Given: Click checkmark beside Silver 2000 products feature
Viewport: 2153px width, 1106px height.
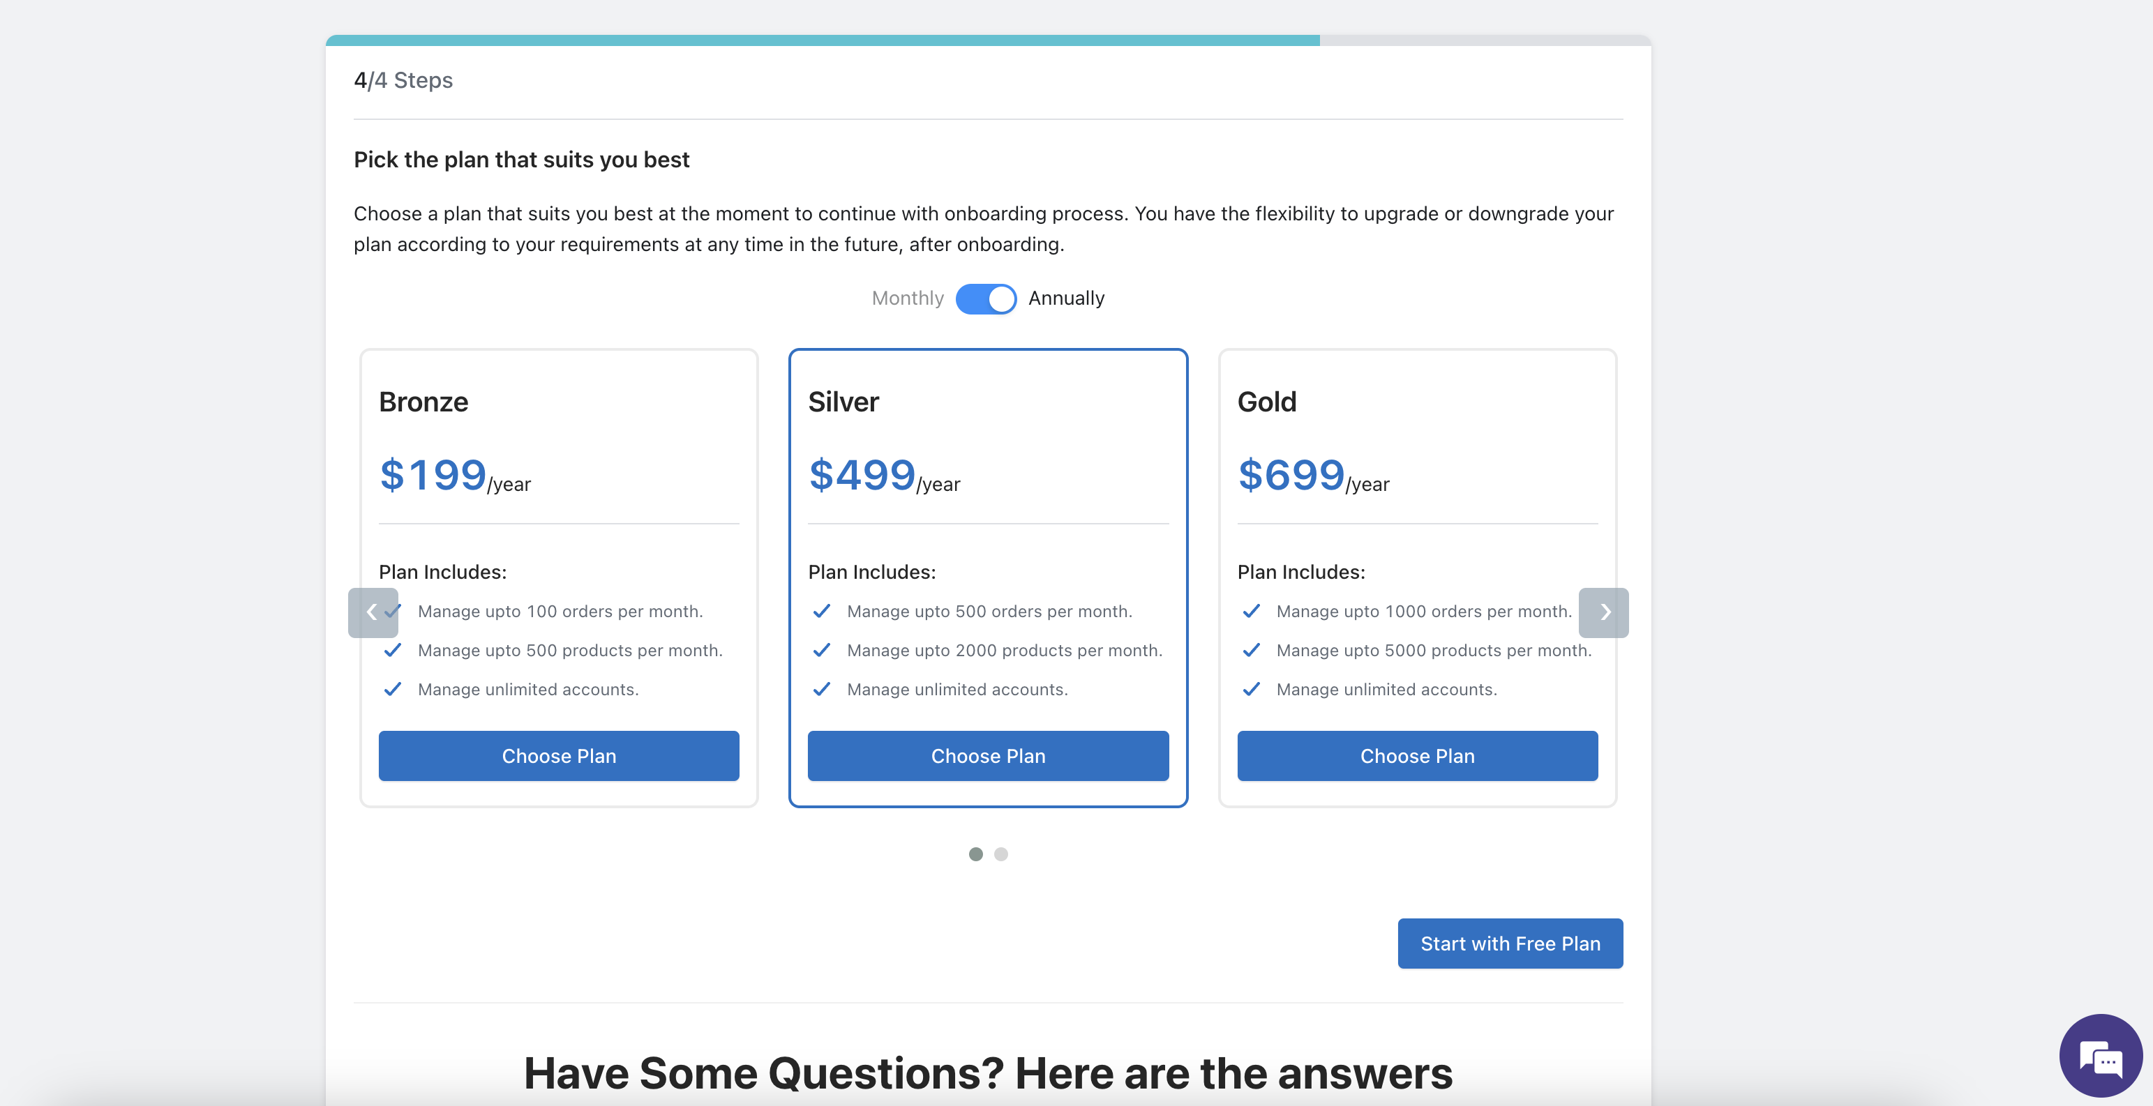Looking at the screenshot, I should [822, 650].
